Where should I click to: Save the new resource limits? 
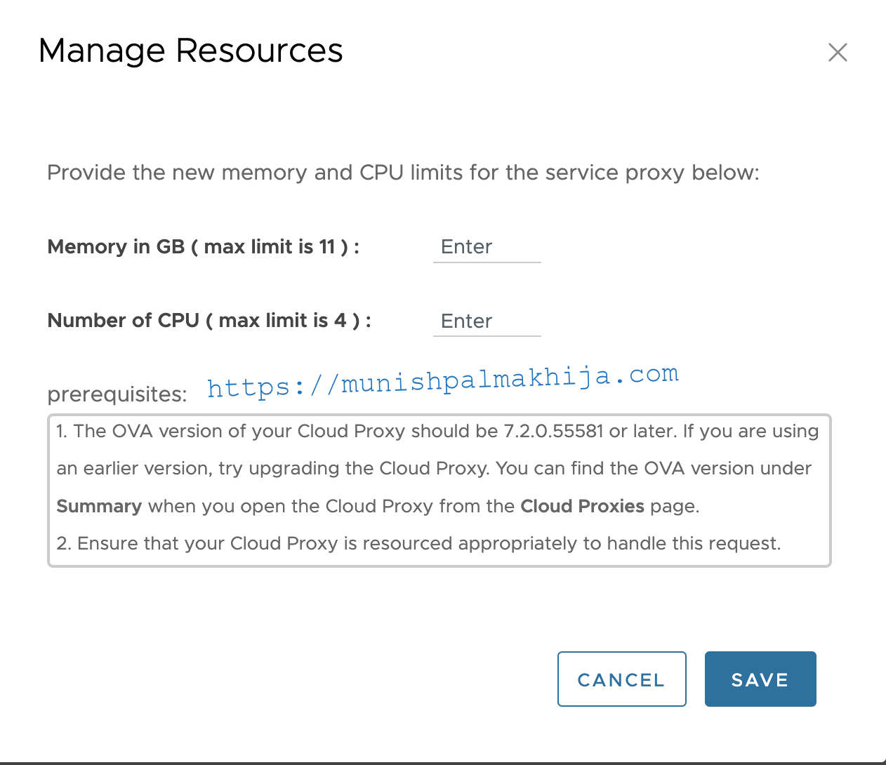tap(760, 679)
